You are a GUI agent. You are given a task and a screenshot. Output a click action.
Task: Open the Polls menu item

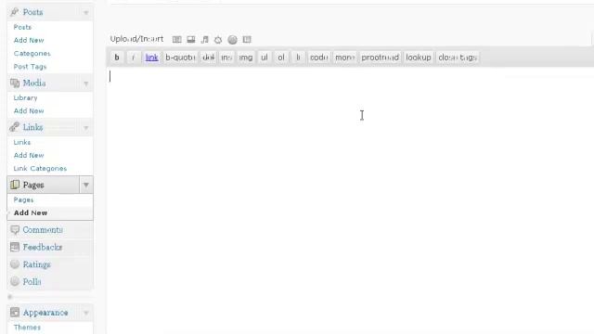coord(32,282)
